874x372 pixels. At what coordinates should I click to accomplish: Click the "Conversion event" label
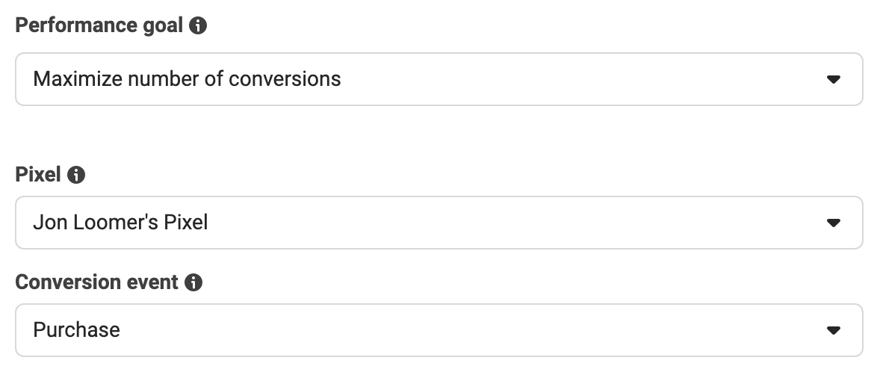tap(96, 282)
